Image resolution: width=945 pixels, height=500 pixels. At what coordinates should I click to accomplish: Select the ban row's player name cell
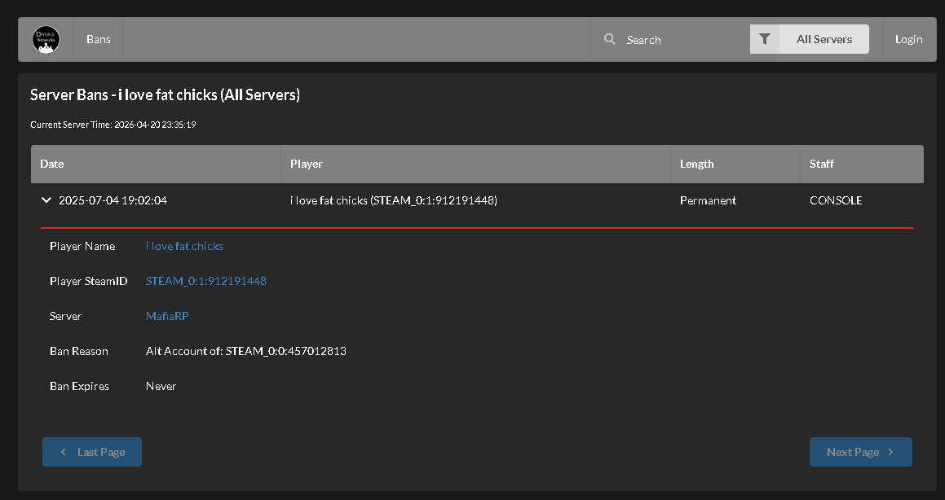393,200
